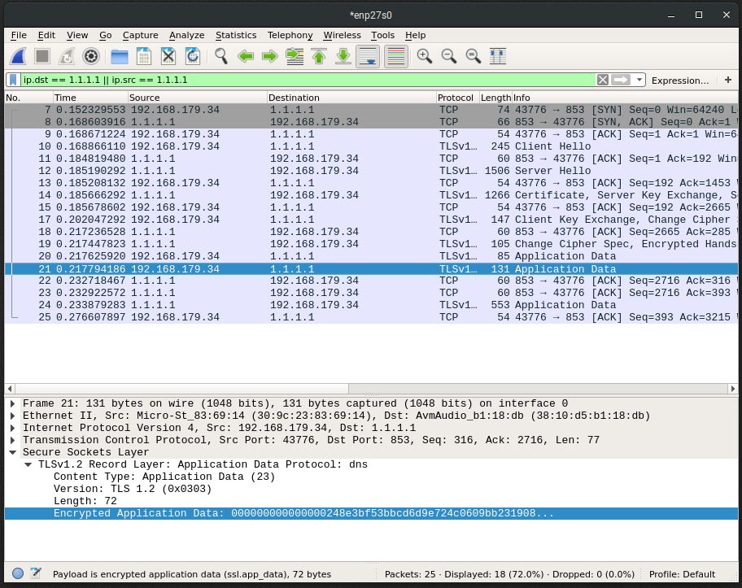Screen dimensions: 742x588
Task: Start capture with the shark fin icon
Action: (18, 56)
